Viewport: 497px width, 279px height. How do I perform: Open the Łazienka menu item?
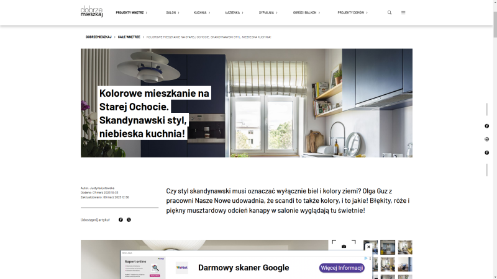click(234, 12)
